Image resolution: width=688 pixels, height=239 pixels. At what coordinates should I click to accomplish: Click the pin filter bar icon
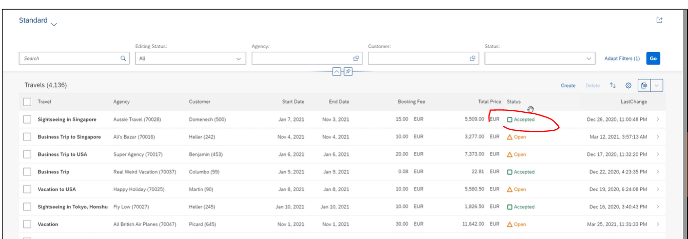click(x=348, y=72)
